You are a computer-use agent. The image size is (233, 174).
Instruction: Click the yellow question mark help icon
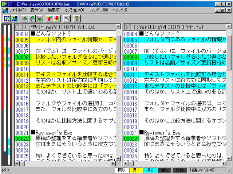[77, 18]
